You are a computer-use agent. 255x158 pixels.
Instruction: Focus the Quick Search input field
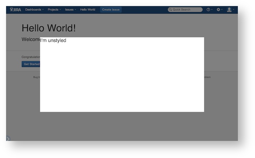click(x=186, y=10)
